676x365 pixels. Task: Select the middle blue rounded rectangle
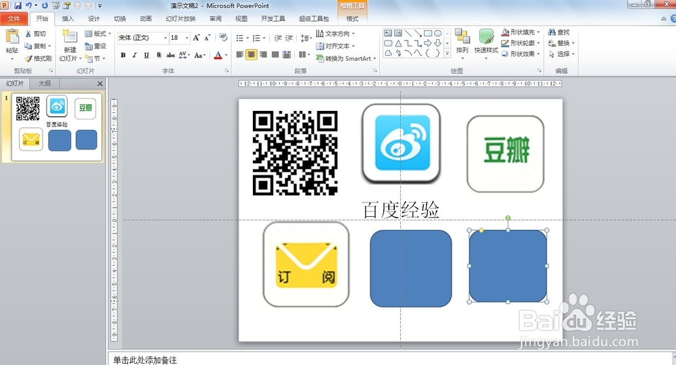tap(411, 268)
